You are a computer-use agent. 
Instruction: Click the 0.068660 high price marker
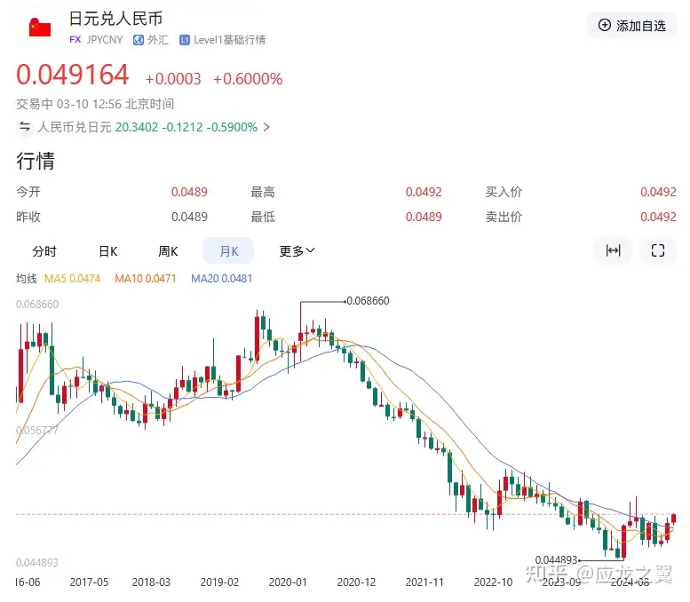point(367,301)
